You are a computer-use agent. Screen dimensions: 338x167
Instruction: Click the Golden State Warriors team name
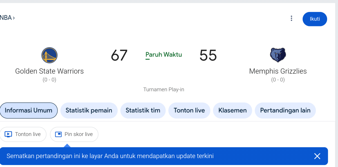click(49, 71)
